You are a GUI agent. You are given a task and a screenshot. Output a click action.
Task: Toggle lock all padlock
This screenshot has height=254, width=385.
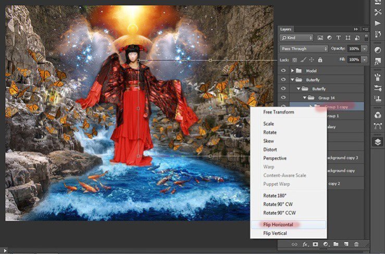[x=320, y=60]
